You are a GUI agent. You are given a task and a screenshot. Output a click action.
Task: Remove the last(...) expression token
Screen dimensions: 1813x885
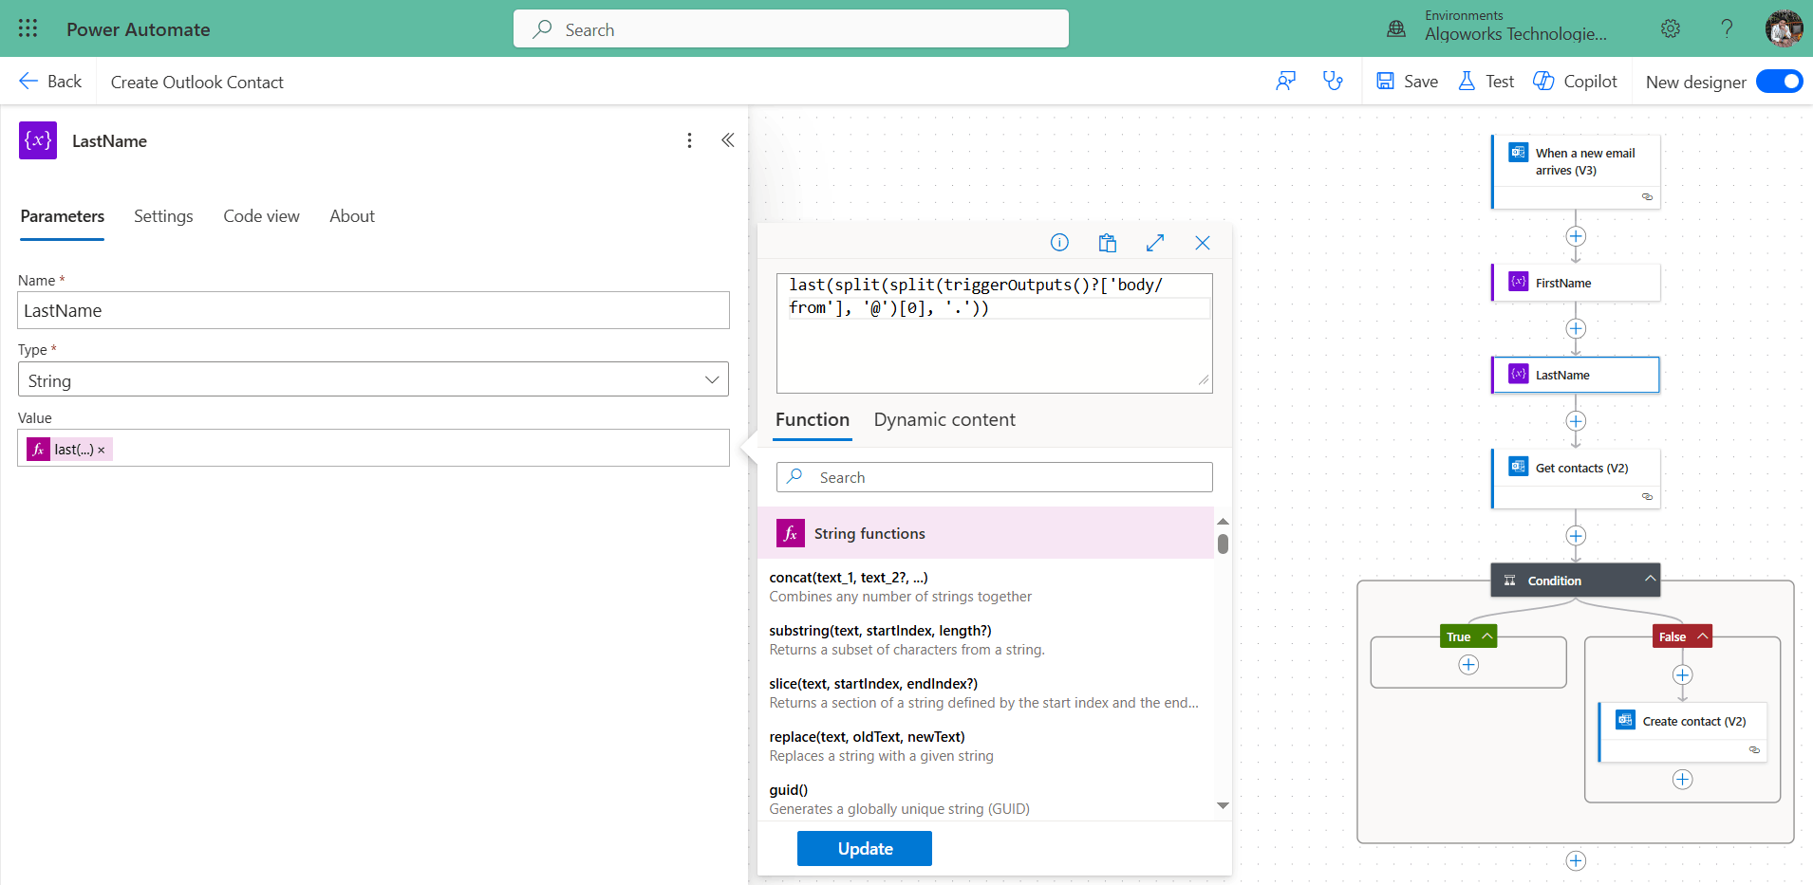(102, 451)
